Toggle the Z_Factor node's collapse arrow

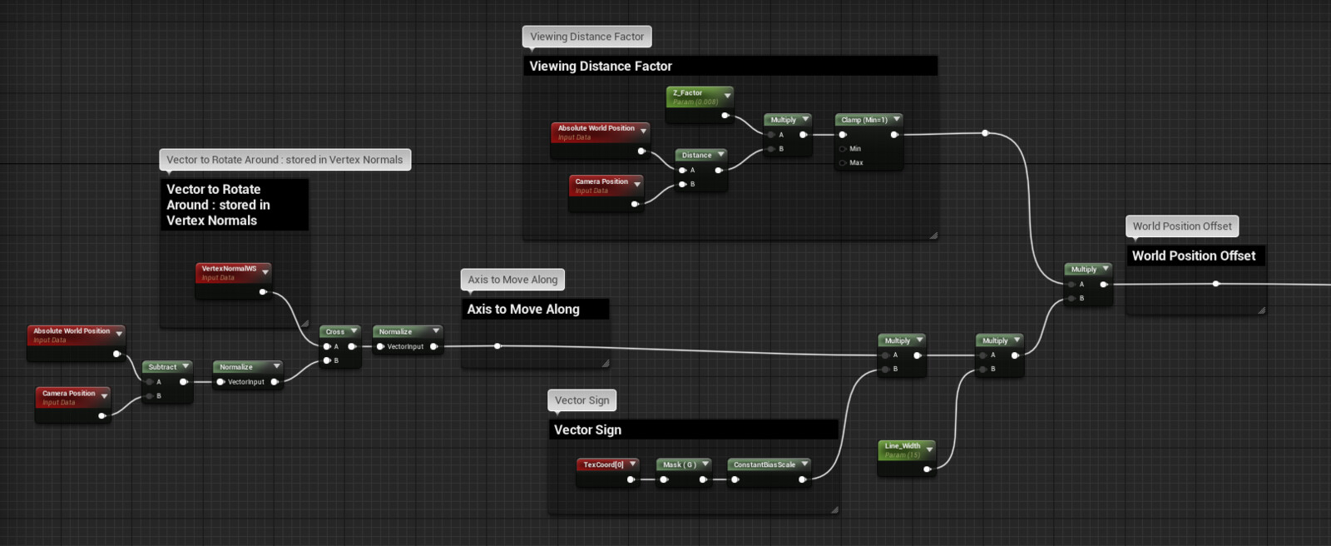click(727, 96)
